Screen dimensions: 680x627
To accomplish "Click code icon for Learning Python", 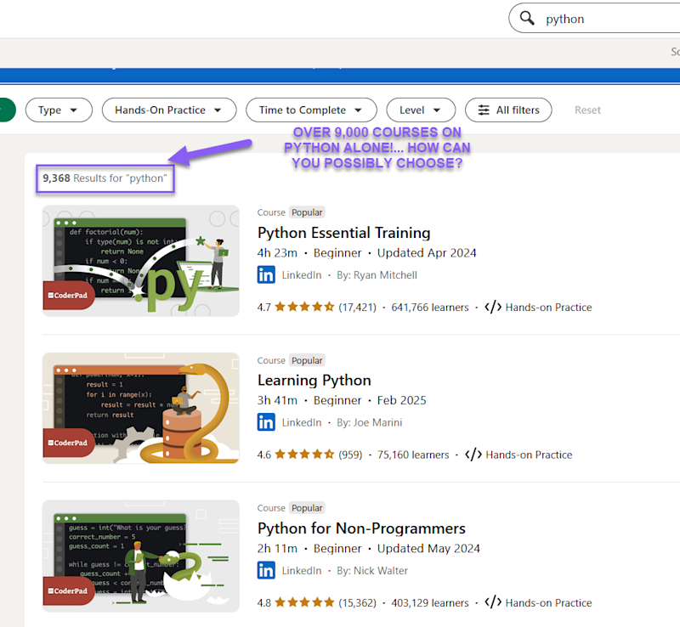I will pos(473,455).
